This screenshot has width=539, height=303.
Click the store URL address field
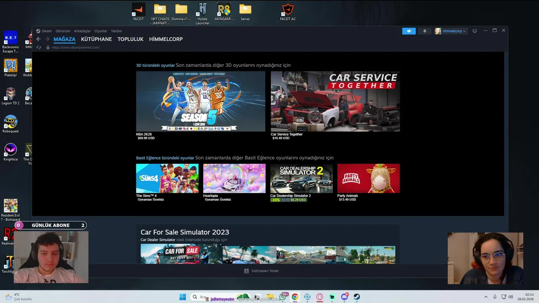(75, 48)
